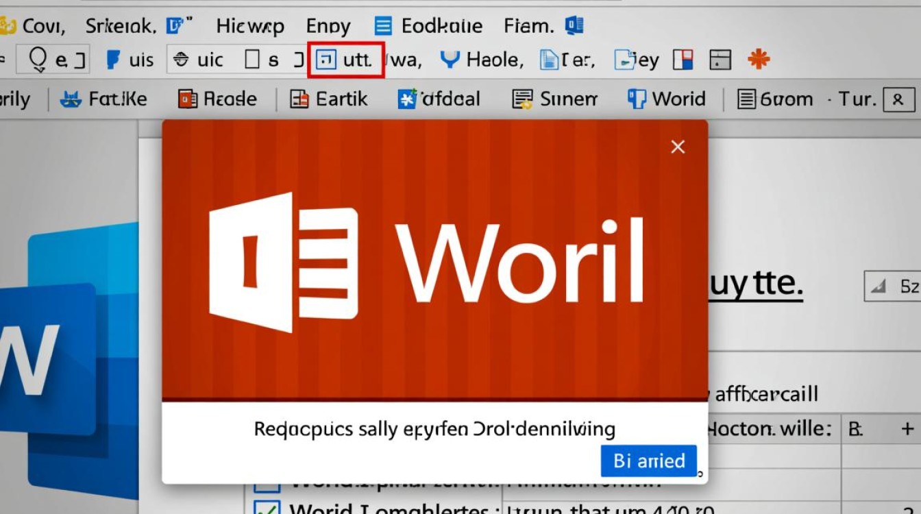The width and height of the screenshot is (921, 514).
Task: Click the orange asterisk icon
Action: [x=759, y=59]
